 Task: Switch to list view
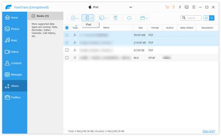click(212, 18)
